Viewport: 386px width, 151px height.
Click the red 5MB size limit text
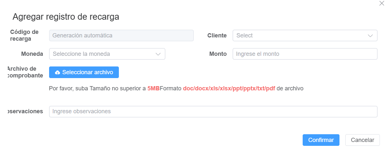click(153, 88)
